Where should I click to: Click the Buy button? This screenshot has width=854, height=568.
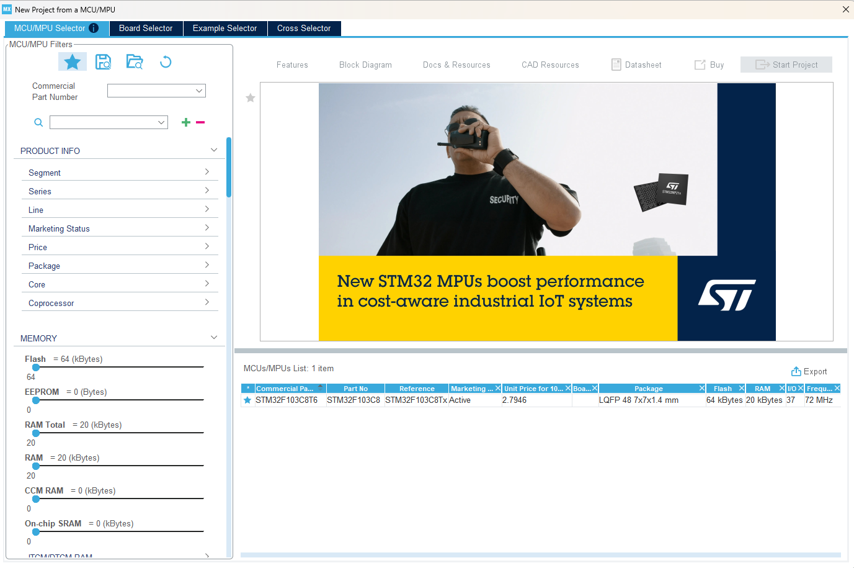(x=709, y=65)
